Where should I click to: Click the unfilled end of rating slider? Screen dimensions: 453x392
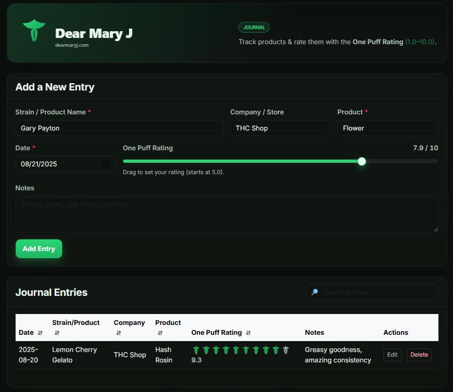click(402, 161)
